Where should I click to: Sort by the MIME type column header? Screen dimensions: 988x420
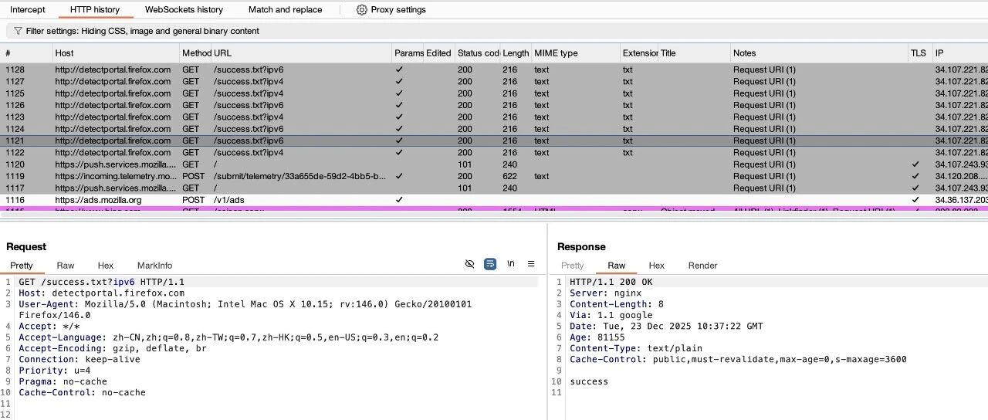(575, 53)
